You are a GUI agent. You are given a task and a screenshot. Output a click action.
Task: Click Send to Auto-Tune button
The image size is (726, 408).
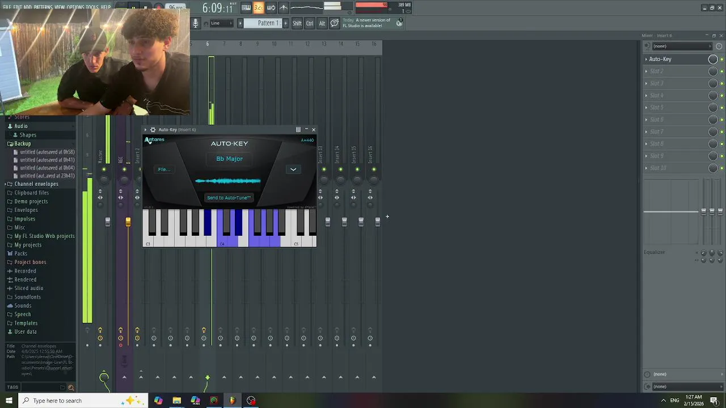tap(229, 198)
